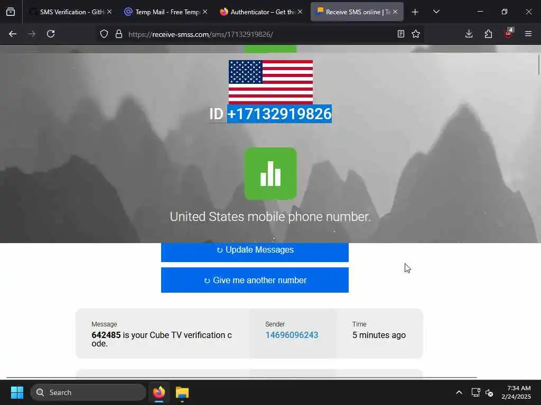Viewport: 541px width, 405px height.
Task: Open the downloads panel
Action: [x=469, y=34]
